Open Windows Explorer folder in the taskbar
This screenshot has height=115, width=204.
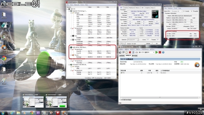click(18, 113)
